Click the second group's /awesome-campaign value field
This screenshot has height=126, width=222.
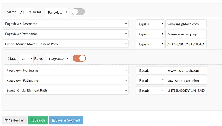click(186, 81)
